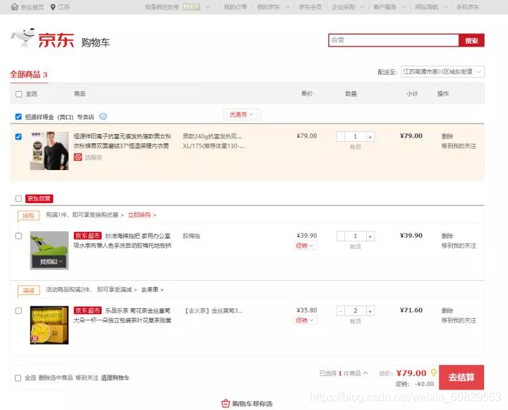Open the thermal underwear product thumbnail
The image size is (508, 410).
point(49,151)
